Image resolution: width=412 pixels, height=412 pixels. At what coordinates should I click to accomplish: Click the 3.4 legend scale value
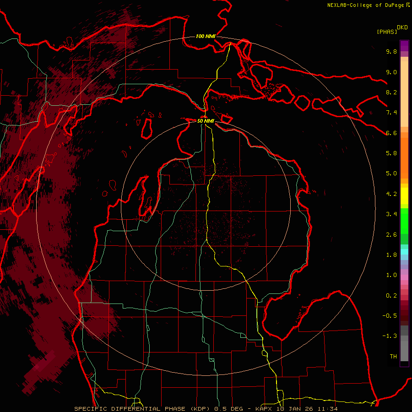pos(391,214)
